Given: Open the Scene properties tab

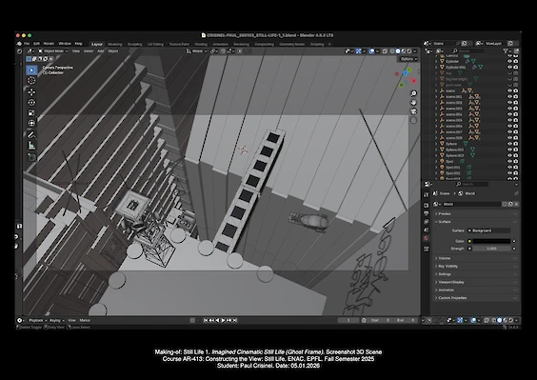Looking at the screenshot, I should click(x=426, y=230).
